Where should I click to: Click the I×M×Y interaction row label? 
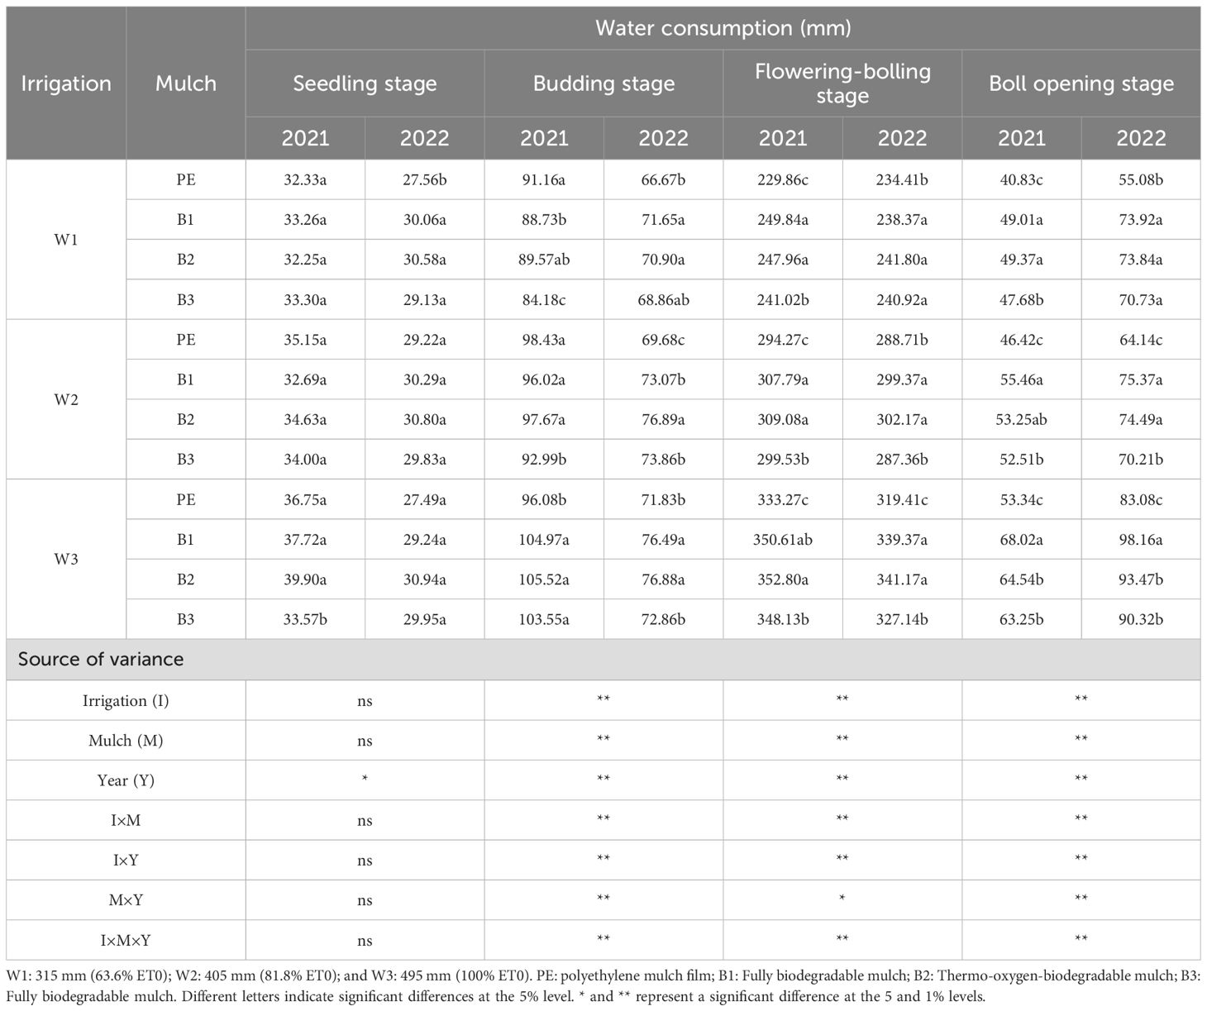click(x=126, y=940)
